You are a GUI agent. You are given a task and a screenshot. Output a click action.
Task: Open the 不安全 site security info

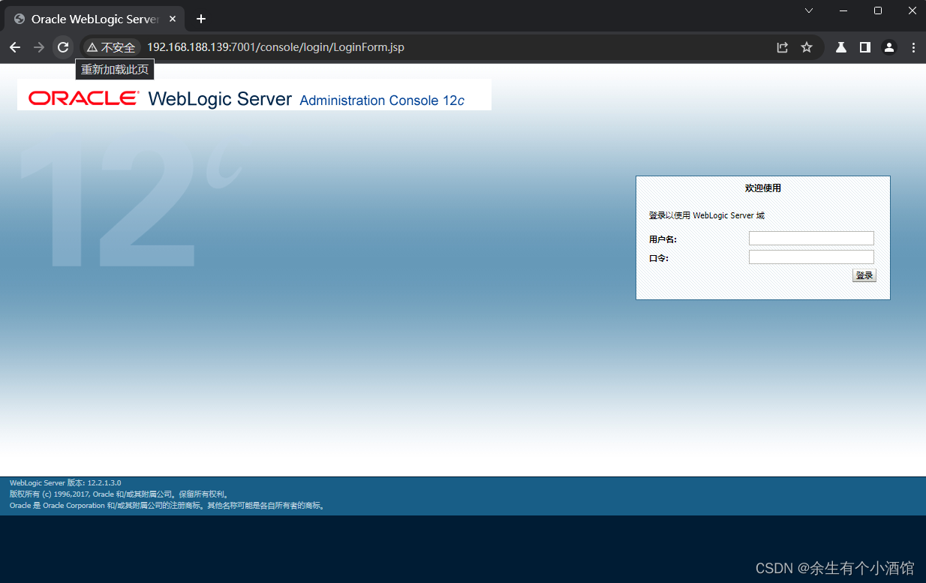coord(111,47)
